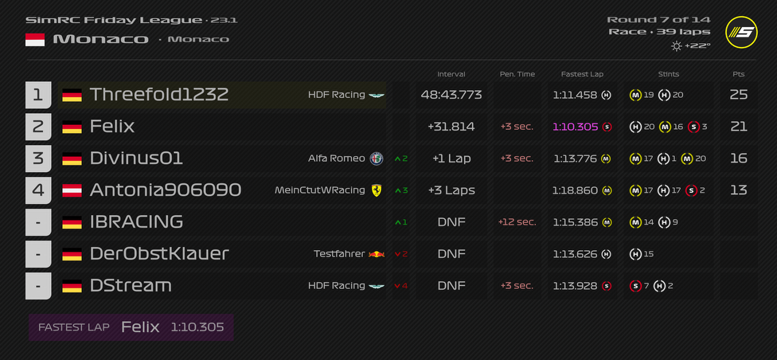777x360 pixels.
Task: Open driver Threefold1232's name
Action: [159, 95]
